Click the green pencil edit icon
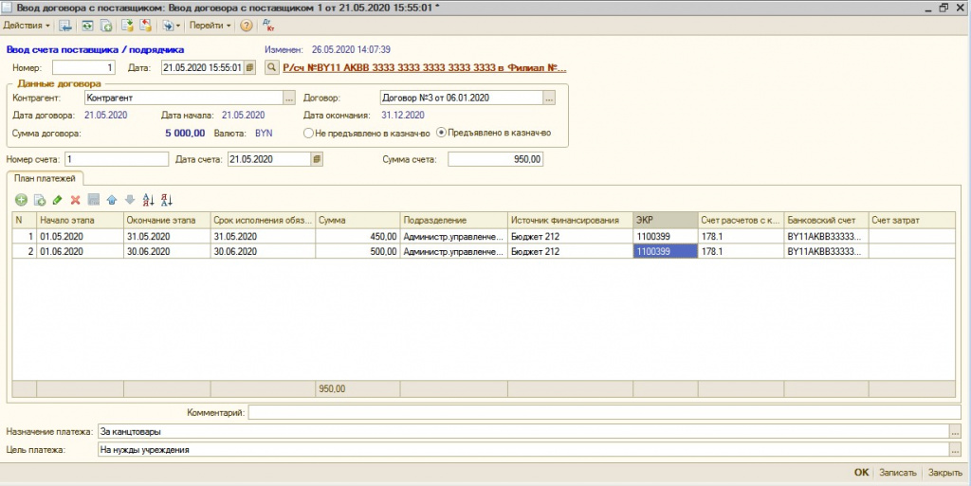The width and height of the screenshot is (971, 486). click(57, 200)
